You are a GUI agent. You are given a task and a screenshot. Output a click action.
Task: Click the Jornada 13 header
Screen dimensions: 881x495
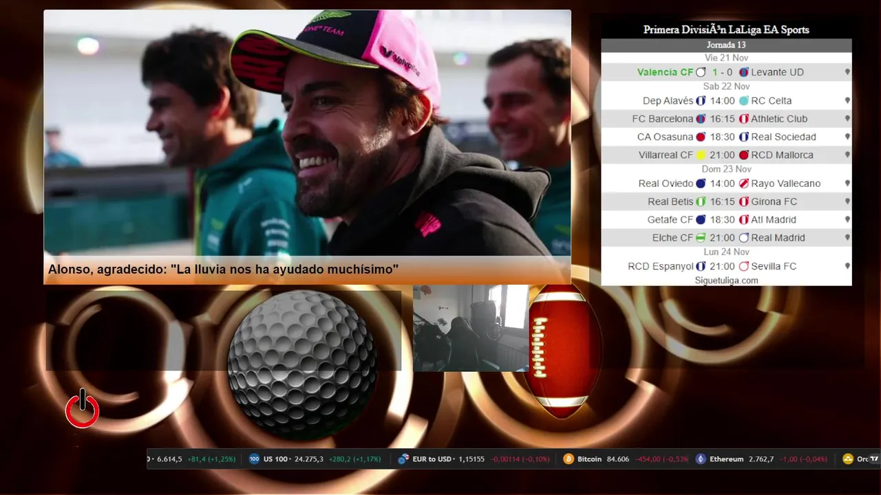tap(726, 45)
